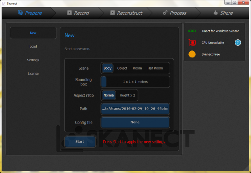The width and height of the screenshot is (251, 173).
Task: Select Room scene option
Action: pos(137,68)
